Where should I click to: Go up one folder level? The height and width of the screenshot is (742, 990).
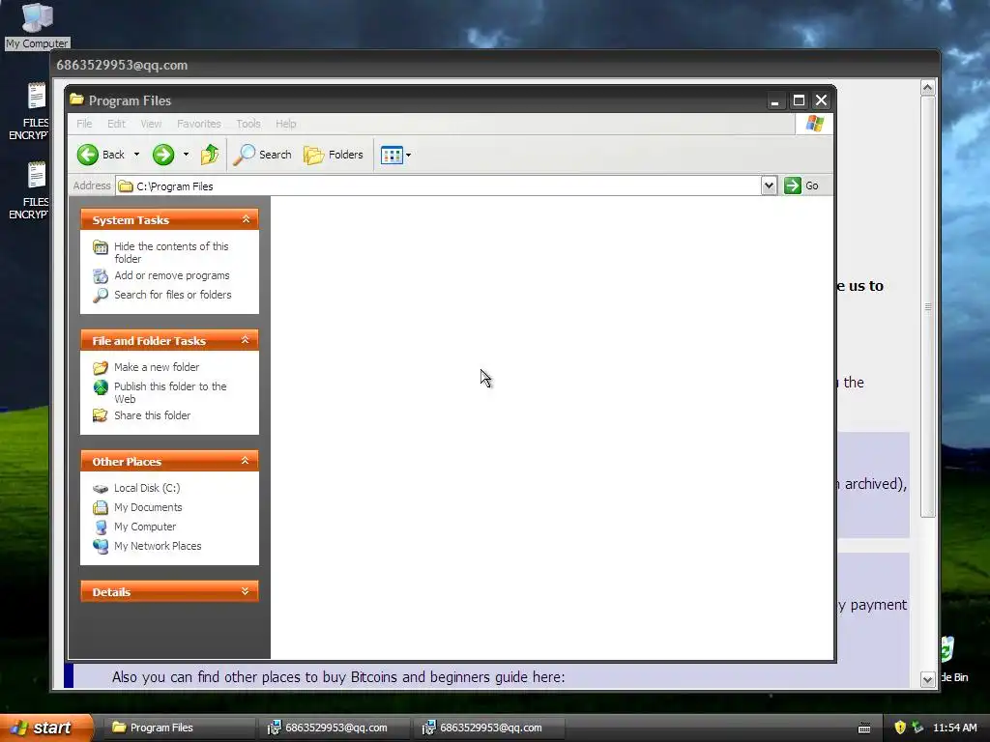pyautogui.click(x=210, y=155)
